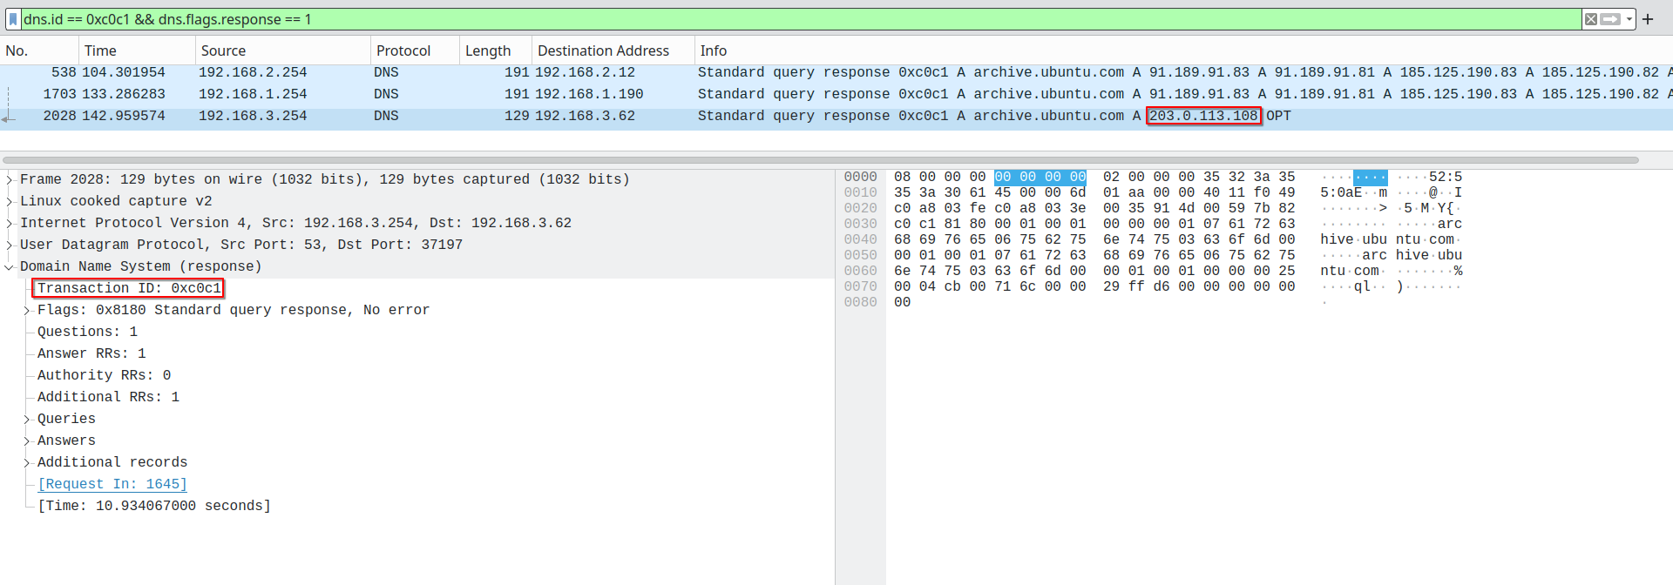The image size is (1673, 585).
Task: Expand the Flags 0x8180 item
Action: [27, 310]
